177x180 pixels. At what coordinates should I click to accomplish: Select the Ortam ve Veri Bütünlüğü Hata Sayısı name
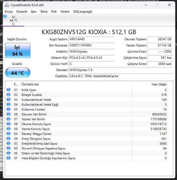click(x=46, y=153)
